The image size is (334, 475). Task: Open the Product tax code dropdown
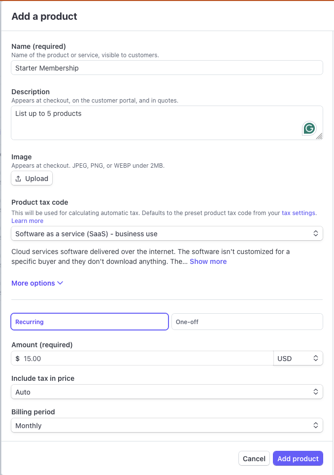point(167,233)
